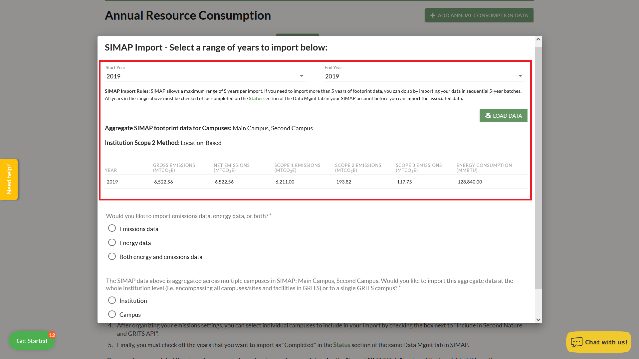Click scope 1 emissions value 6,211.00
Viewport: 639px width, 359px height.
285,182
